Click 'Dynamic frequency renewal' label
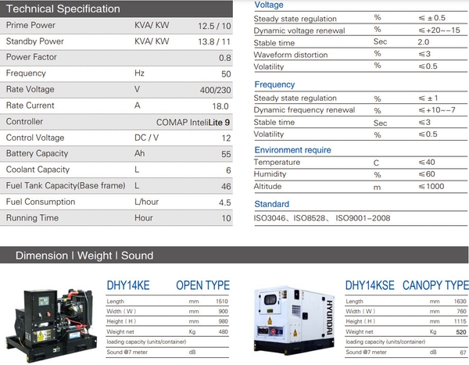Viewport: 469px width, 365px height. tap(304, 110)
